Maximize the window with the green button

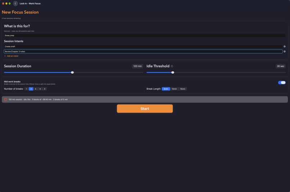tap(10, 4)
